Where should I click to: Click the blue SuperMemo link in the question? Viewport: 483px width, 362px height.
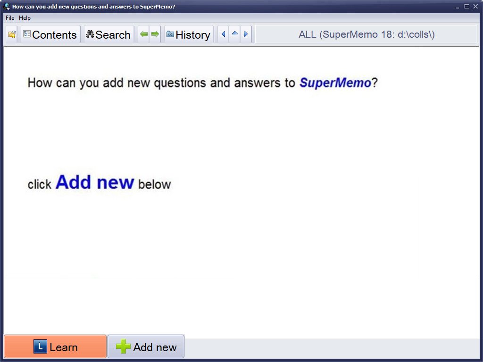[335, 83]
